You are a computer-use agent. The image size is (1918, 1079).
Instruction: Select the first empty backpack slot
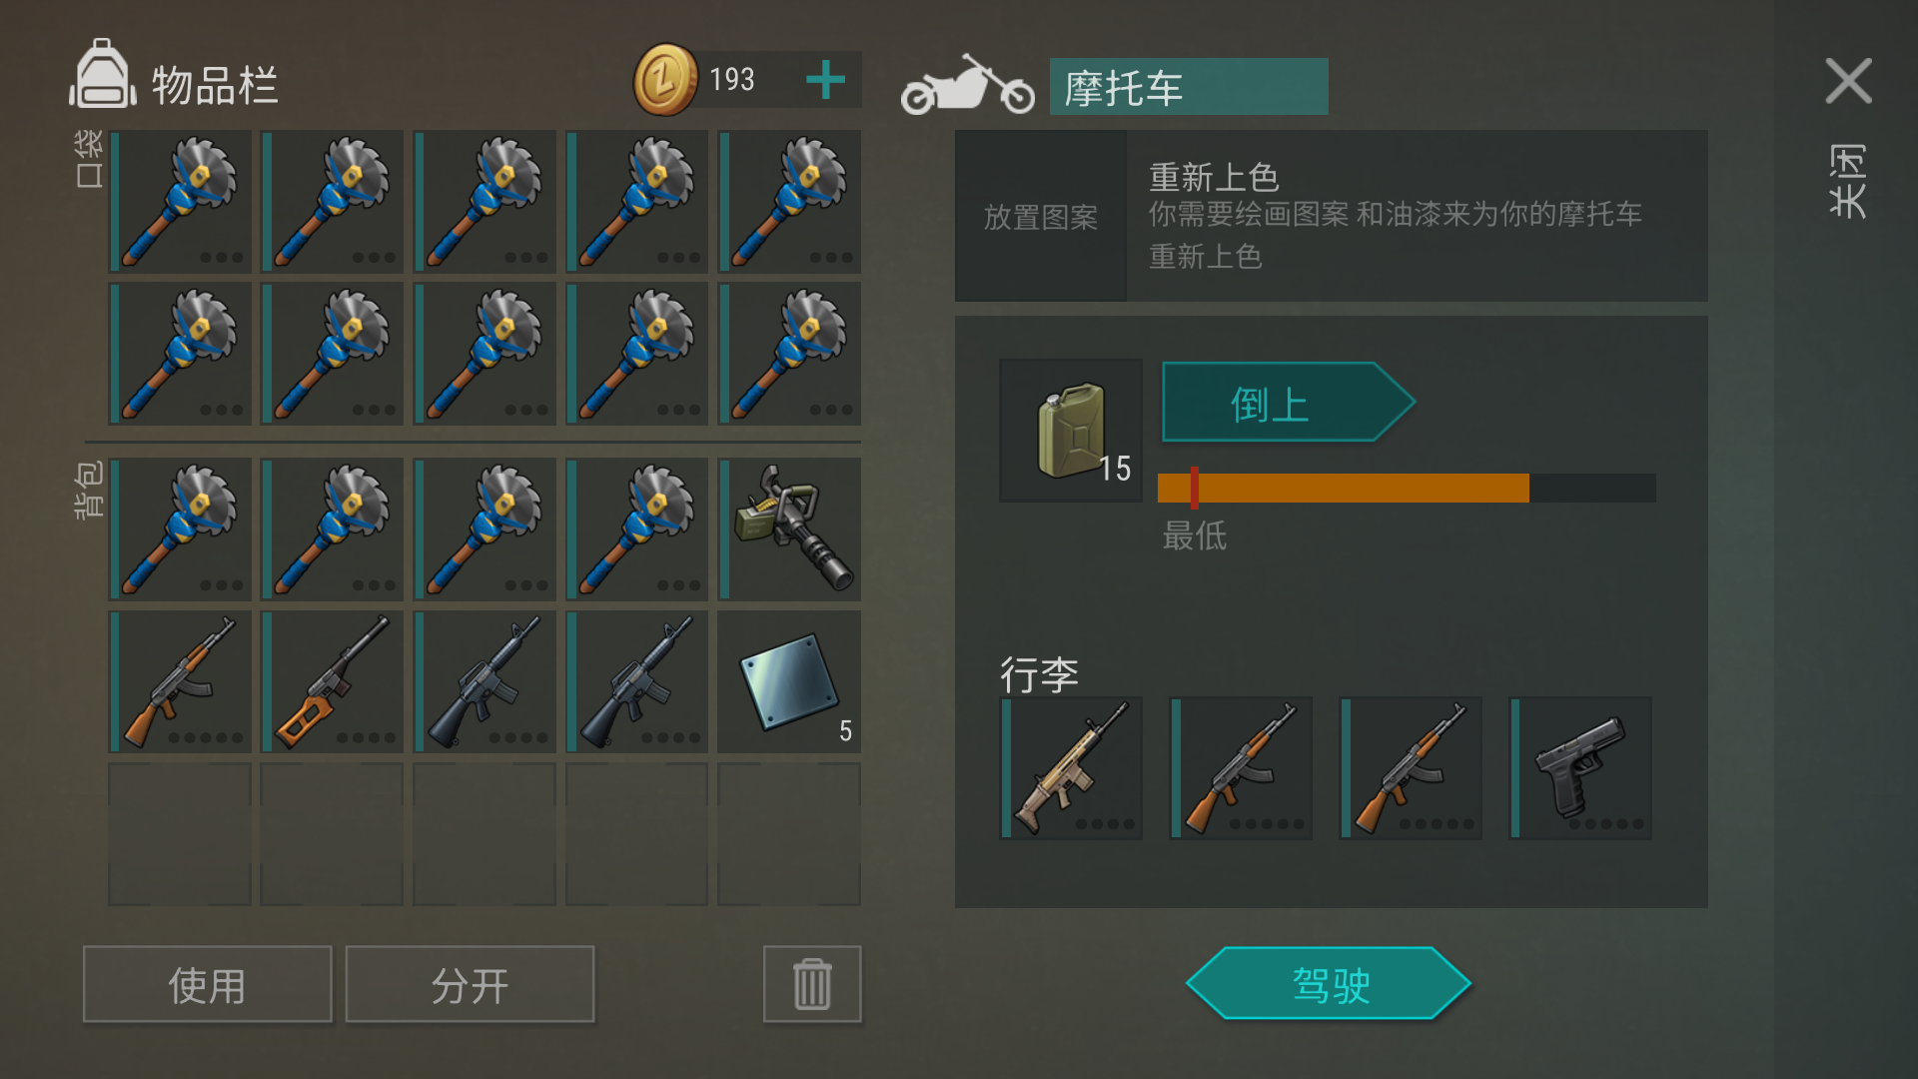180,834
